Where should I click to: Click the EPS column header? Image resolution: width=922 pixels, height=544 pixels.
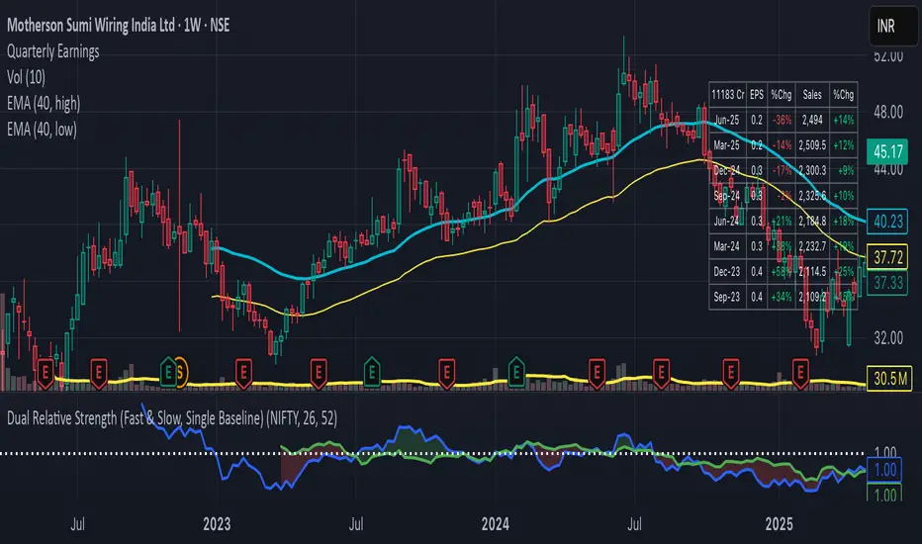757,95
